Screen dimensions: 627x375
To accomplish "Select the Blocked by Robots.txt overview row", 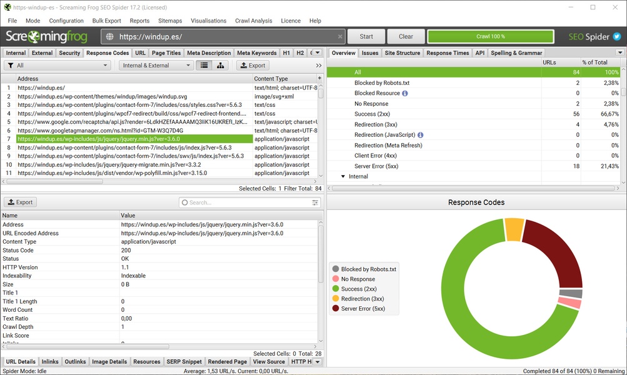I will [x=473, y=82].
